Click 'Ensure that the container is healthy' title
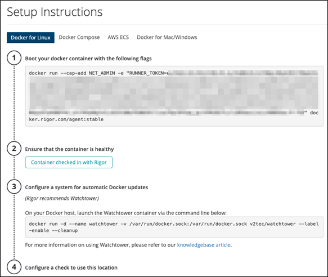 coord(69,149)
